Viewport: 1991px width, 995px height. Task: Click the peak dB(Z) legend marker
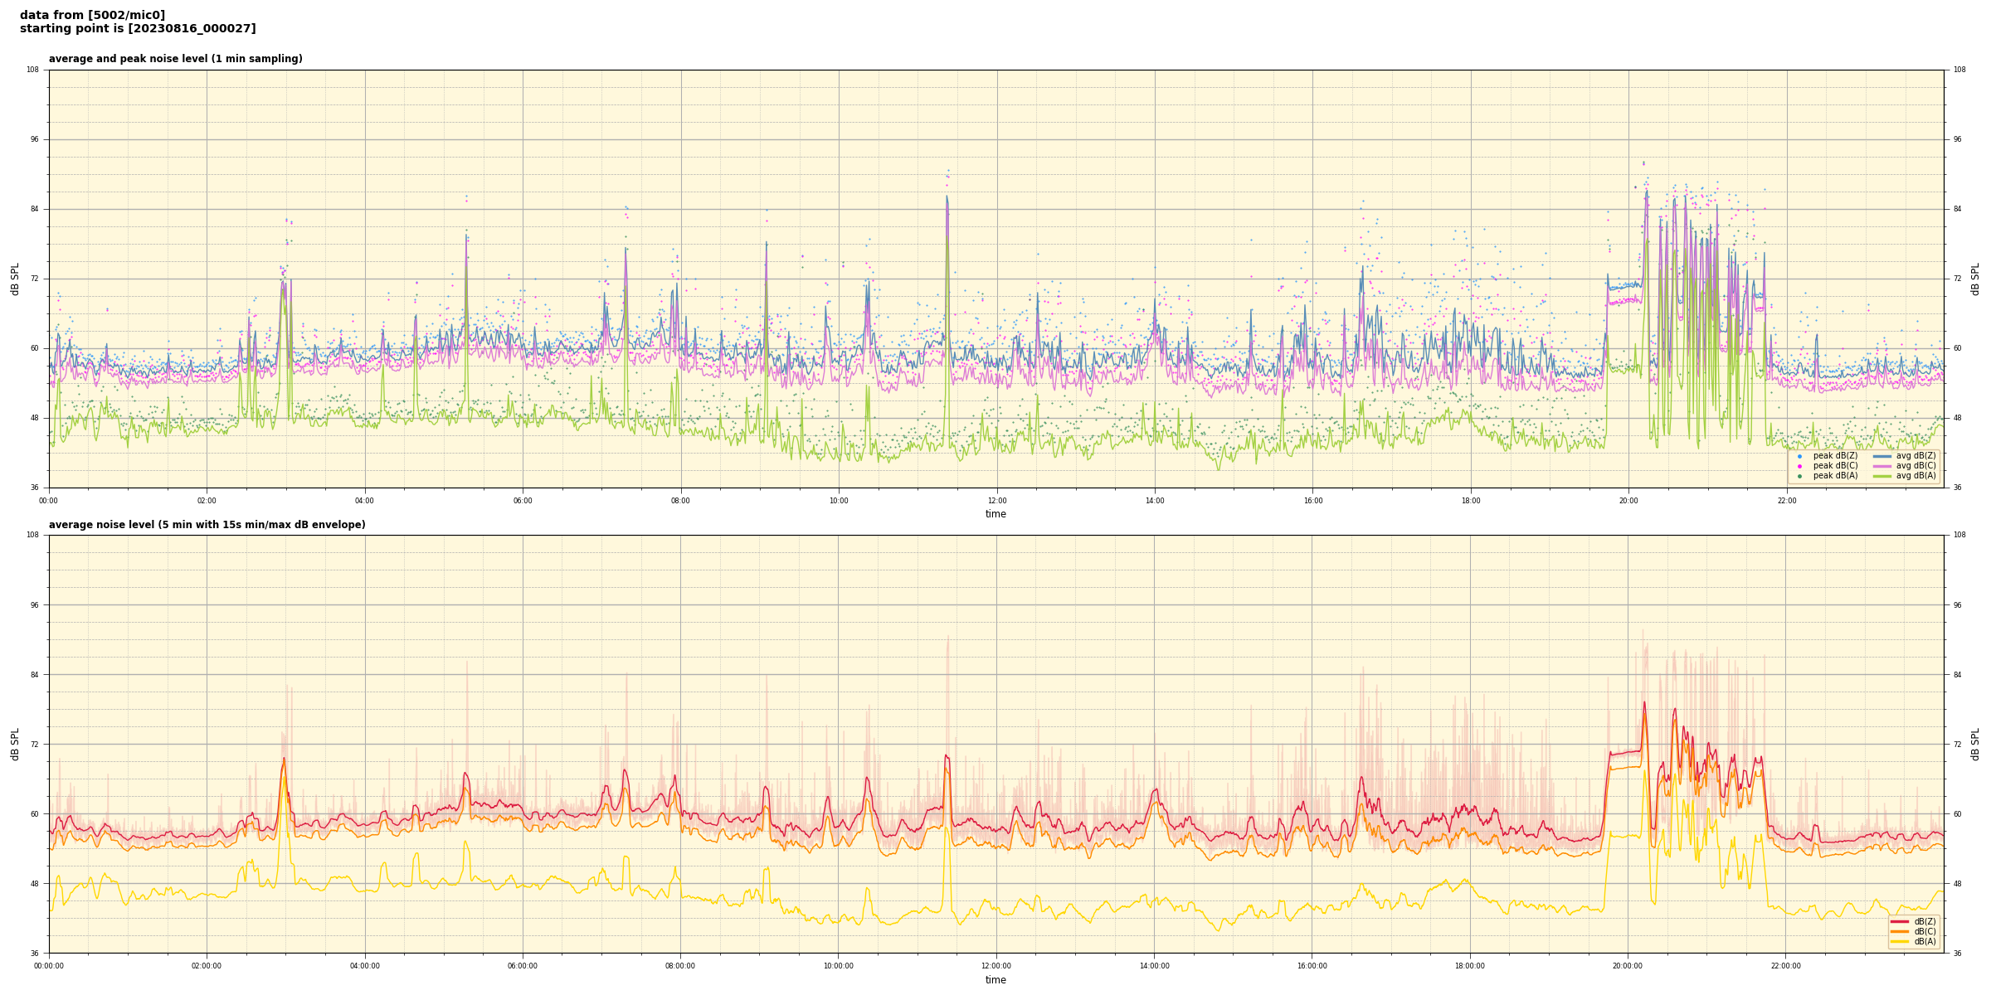[x=1799, y=456]
